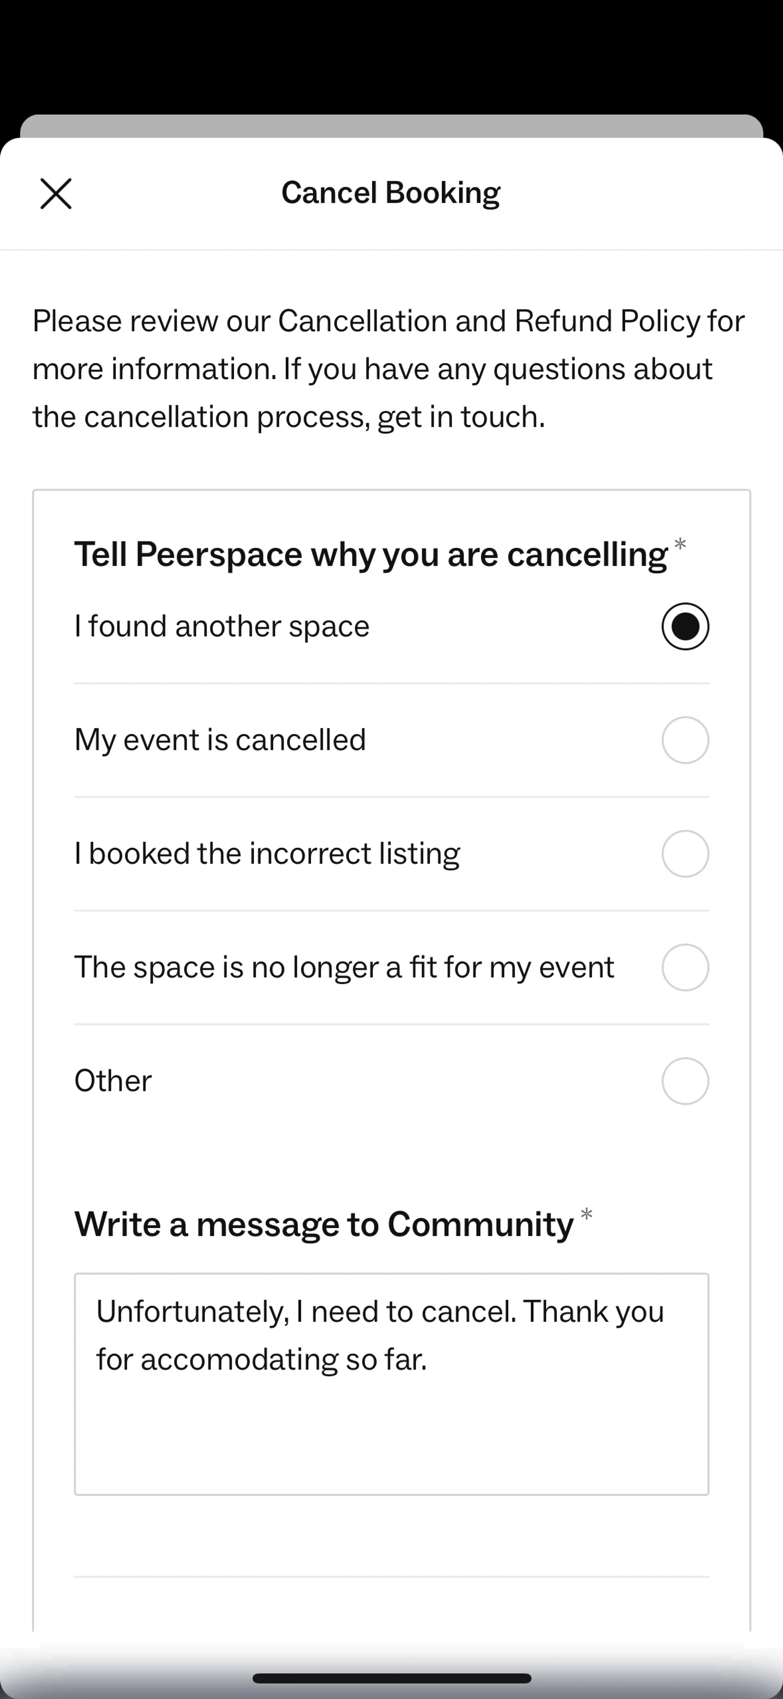Tap the dimmed gray card behind the sheet
The width and height of the screenshot is (783, 1699).
391,125
